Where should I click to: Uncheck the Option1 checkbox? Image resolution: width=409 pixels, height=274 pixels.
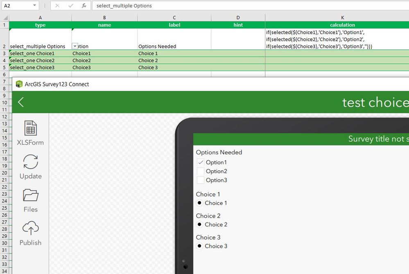click(200, 162)
